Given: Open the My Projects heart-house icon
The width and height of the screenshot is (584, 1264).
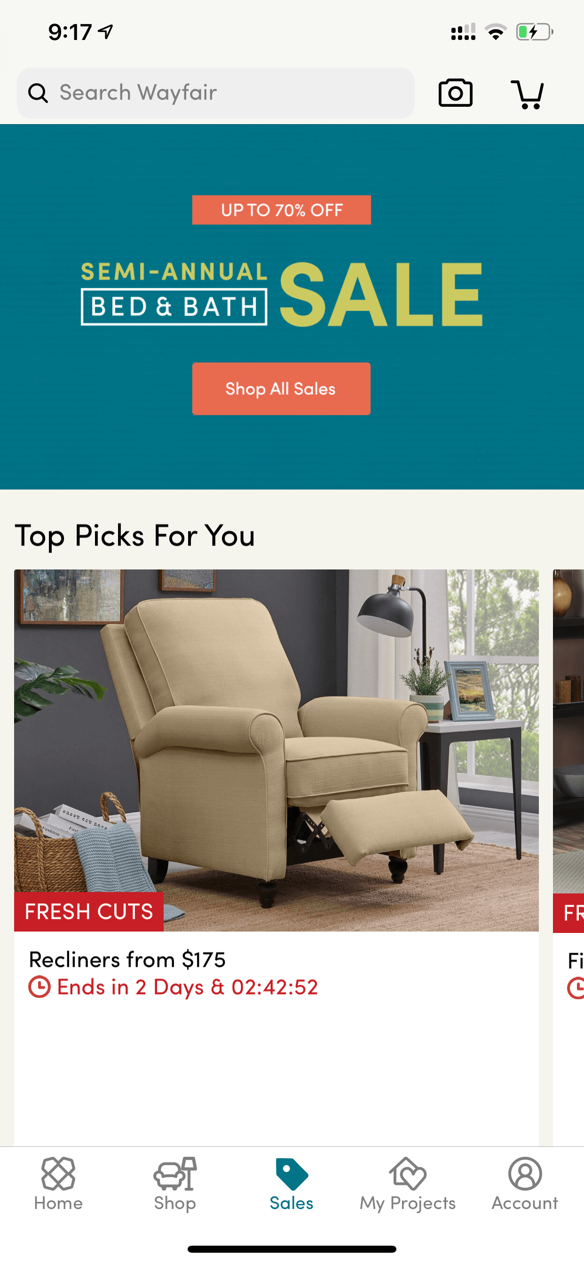Looking at the screenshot, I should (408, 1173).
